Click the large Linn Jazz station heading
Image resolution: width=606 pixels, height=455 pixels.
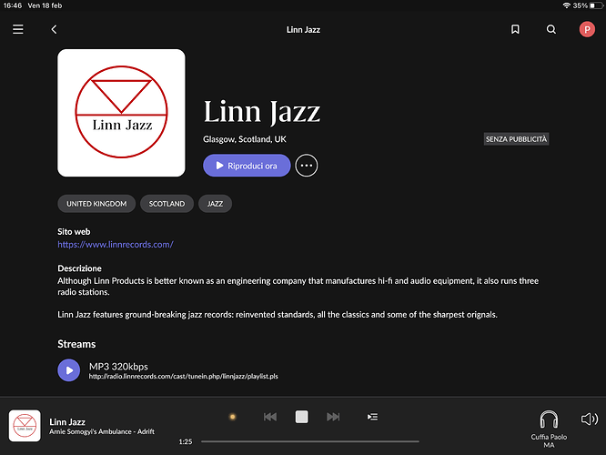(262, 113)
